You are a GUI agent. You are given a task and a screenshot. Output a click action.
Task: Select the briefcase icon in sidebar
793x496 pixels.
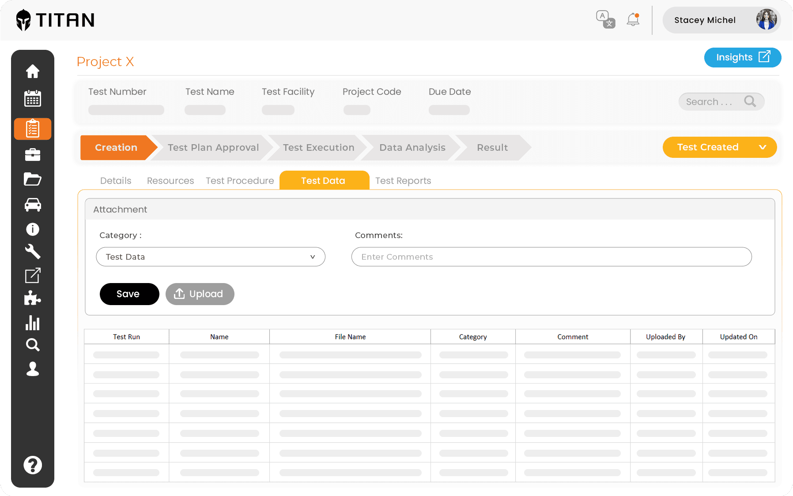coord(33,155)
